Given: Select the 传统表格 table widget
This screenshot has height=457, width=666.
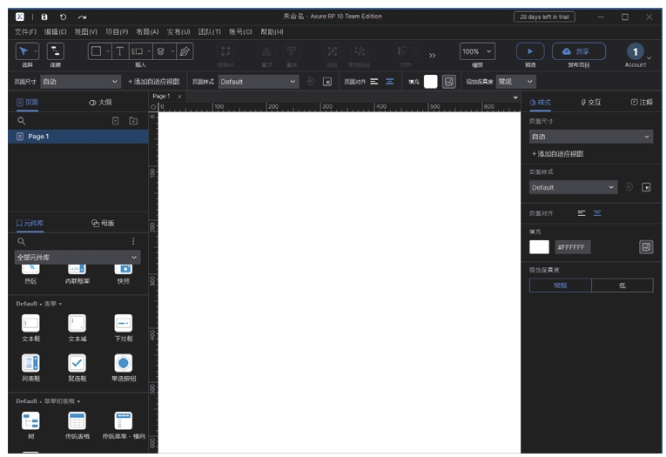Looking at the screenshot, I should coord(77,420).
